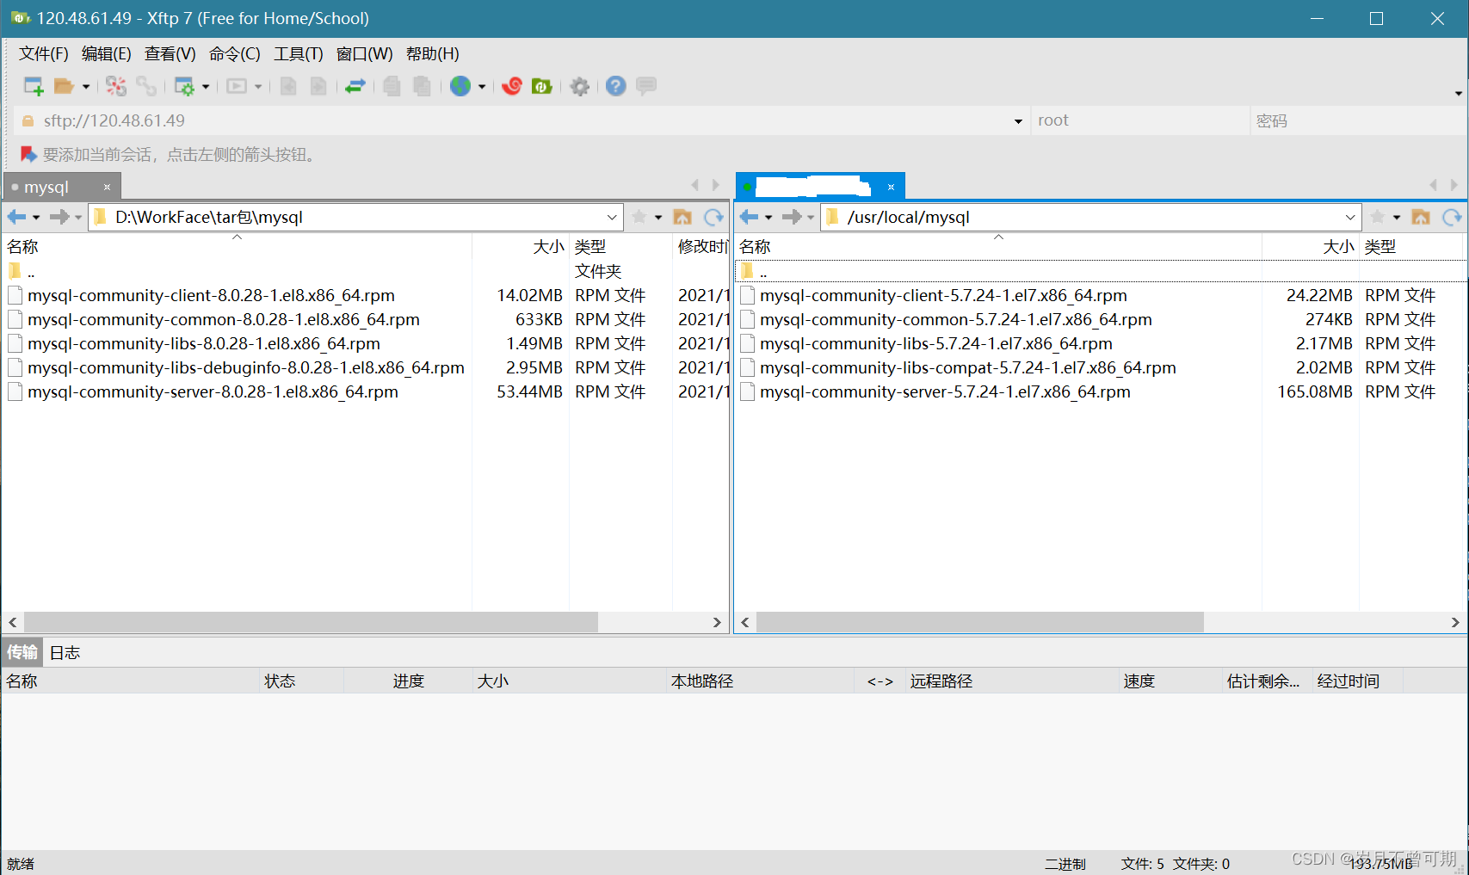Viewport: 1469px width, 875px height.
Task: Sort remote files by 大小 column
Action: pyautogui.click(x=1311, y=247)
